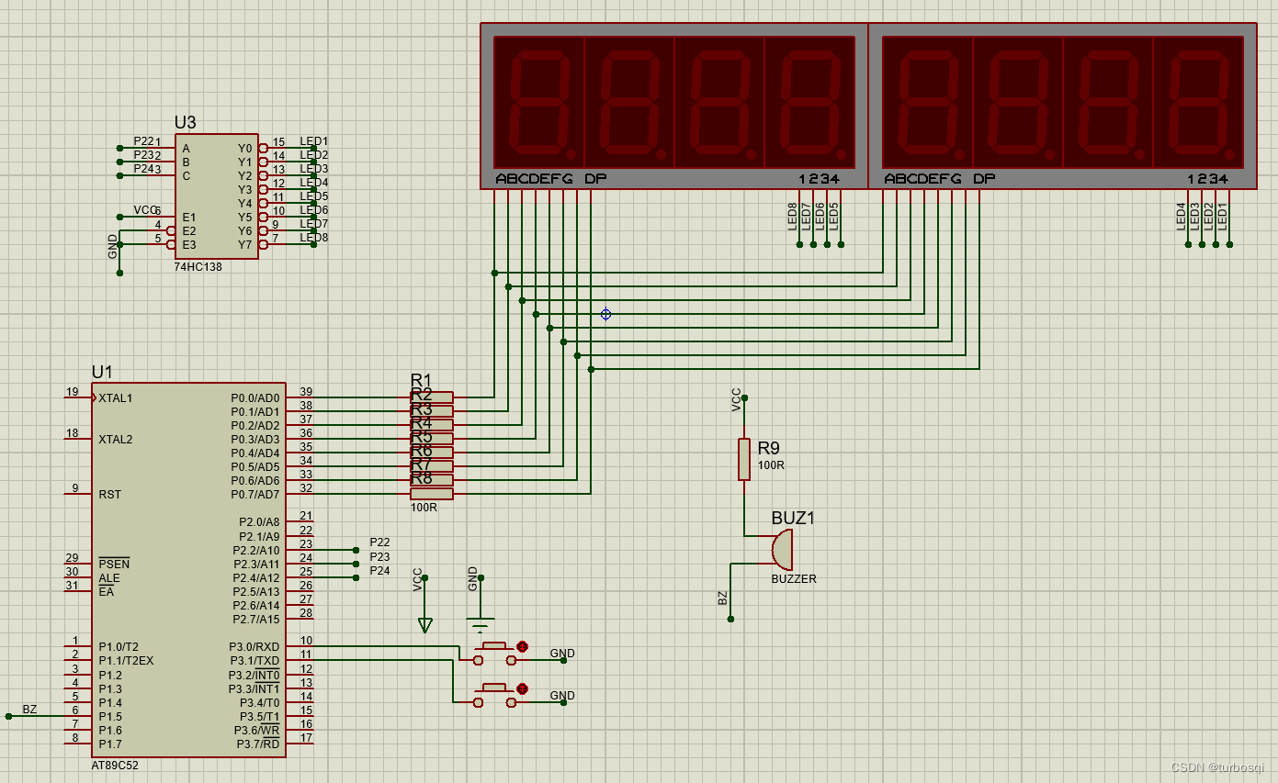1278x783 pixels.
Task: Select the U3 74HC138 decoder chip body
Action: coord(217,197)
